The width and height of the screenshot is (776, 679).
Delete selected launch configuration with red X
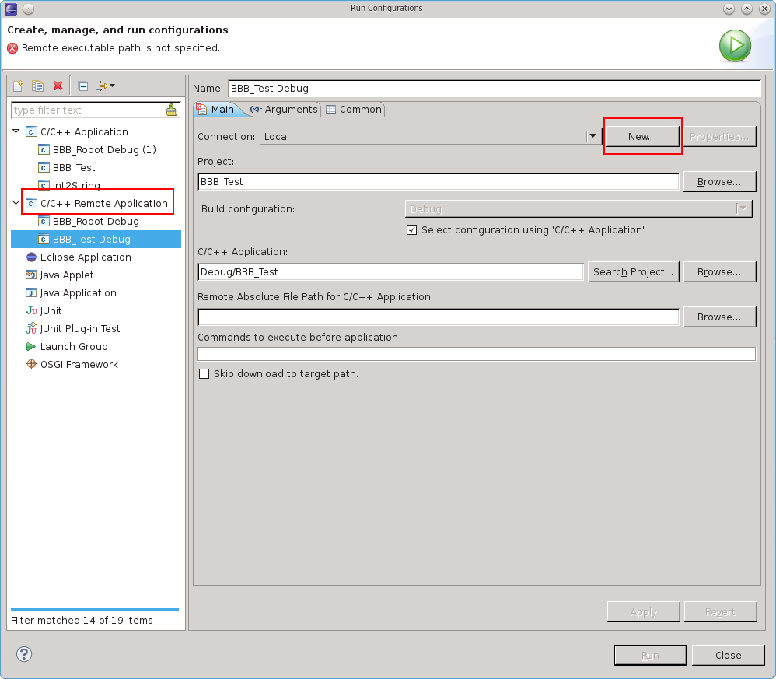pyautogui.click(x=58, y=86)
